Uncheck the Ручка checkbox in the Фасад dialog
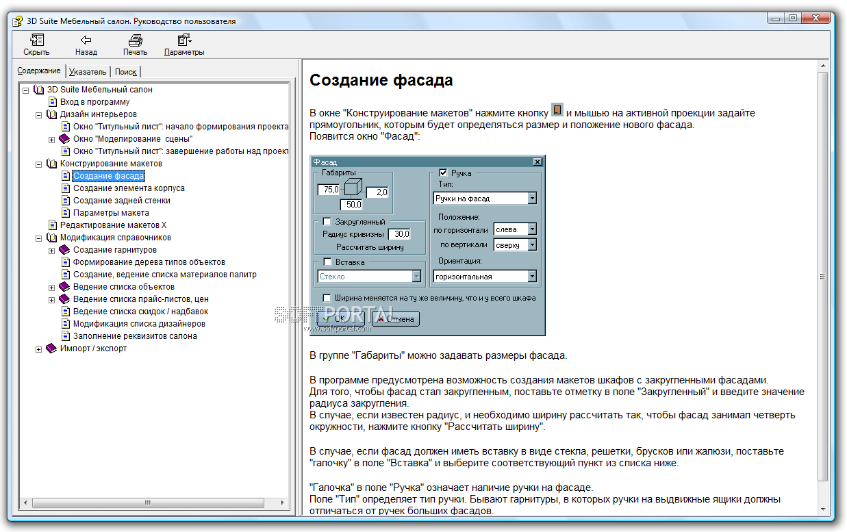The height and width of the screenshot is (532, 847). tap(443, 173)
